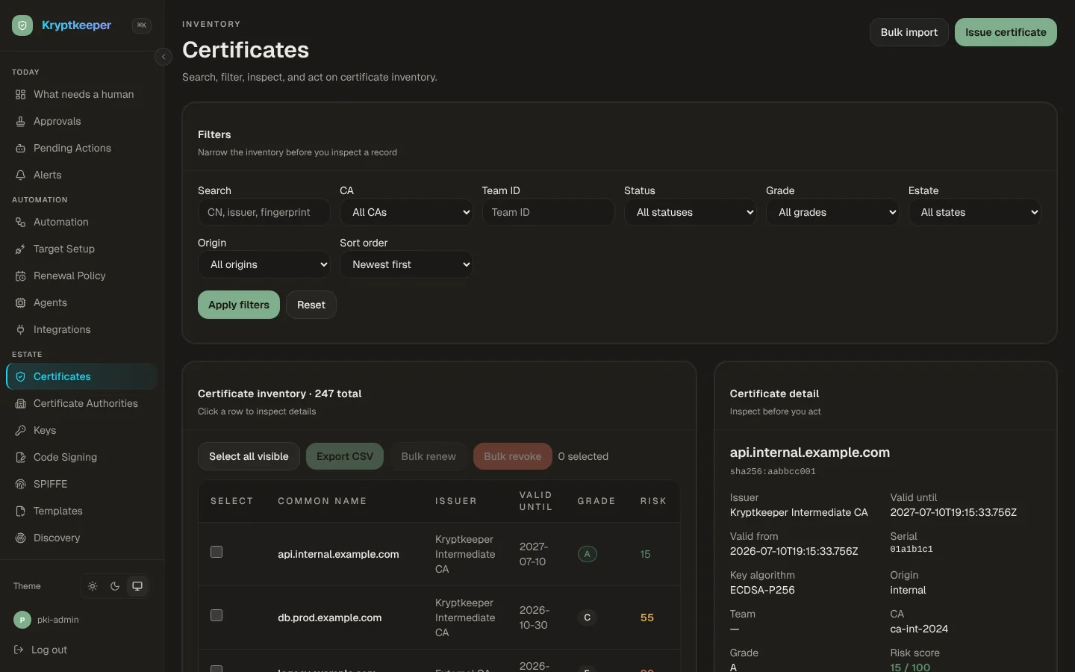Click the Alerts bell icon
Viewport: 1075px width, 672px height.
point(20,175)
